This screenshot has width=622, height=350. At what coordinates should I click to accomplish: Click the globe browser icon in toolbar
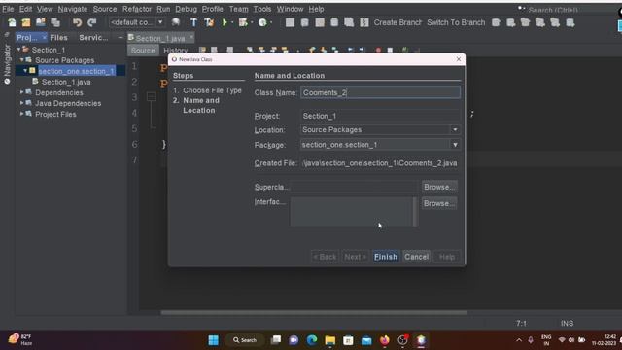(x=176, y=22)
